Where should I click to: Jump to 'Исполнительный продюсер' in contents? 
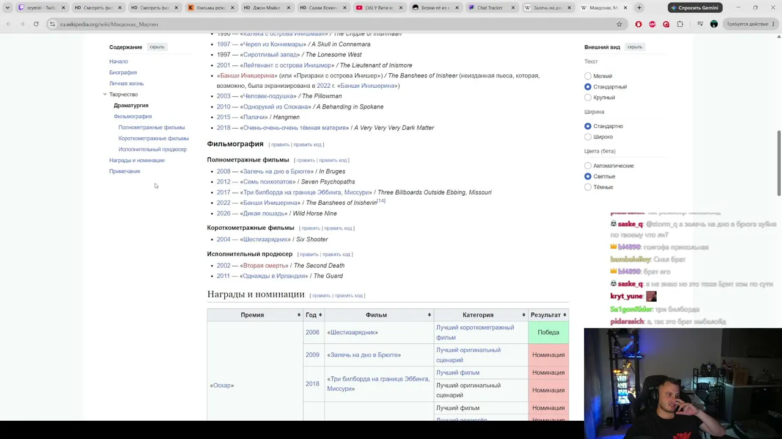[153, 149]
